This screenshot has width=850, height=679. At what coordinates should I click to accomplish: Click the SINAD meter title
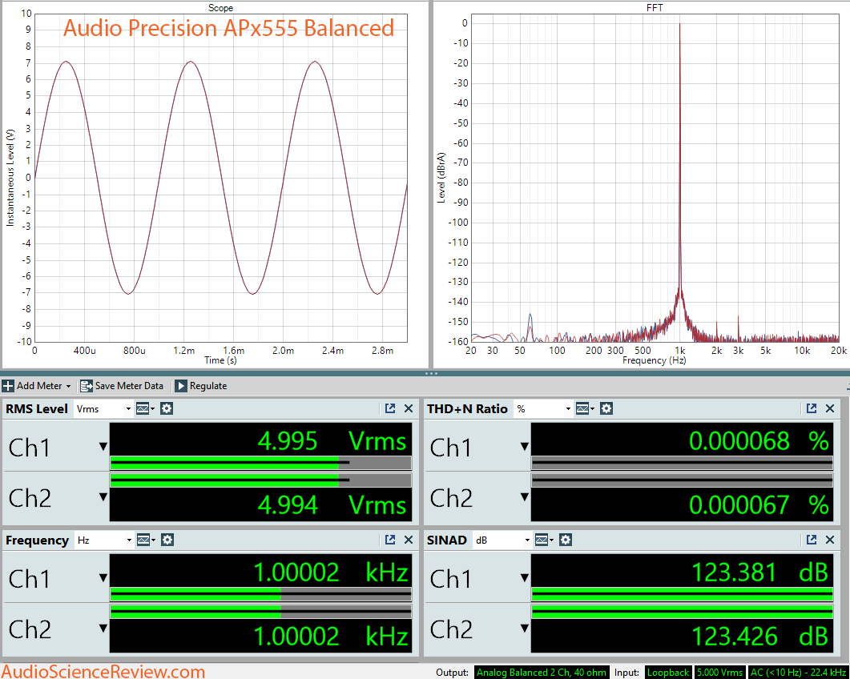(447, 540)
